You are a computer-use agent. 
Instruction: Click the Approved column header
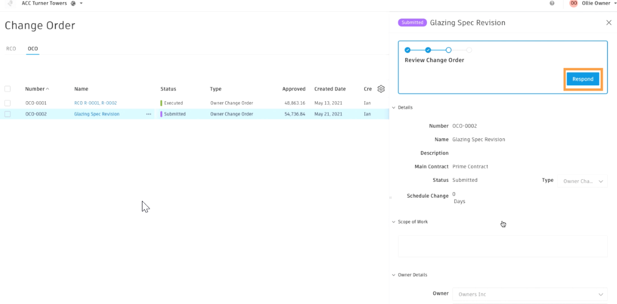pos(294,89)
